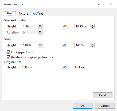Viewport: 117px width, 111px height.
Task: Click the Reset button
Action: point(103,95)
